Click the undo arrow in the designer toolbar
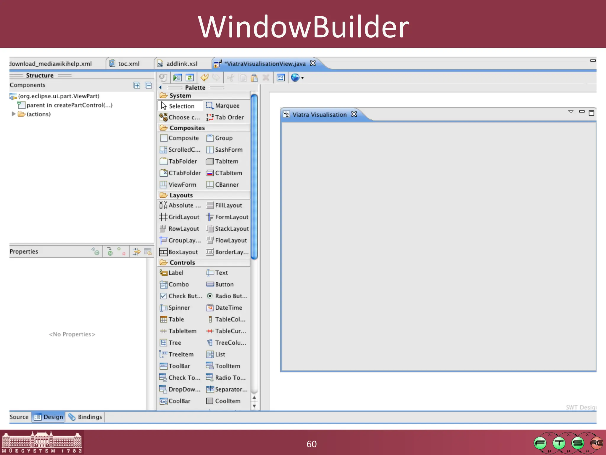Image resolution: width=606 pixels, height=455 pixels. point(204,78)
